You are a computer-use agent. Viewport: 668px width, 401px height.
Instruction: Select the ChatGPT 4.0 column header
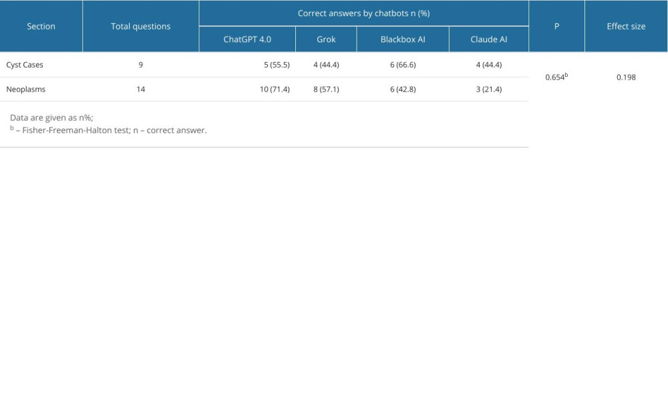click(x=247, y=39)
